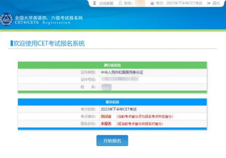Click the 退出 logout arrow icon

coord(208,3)
